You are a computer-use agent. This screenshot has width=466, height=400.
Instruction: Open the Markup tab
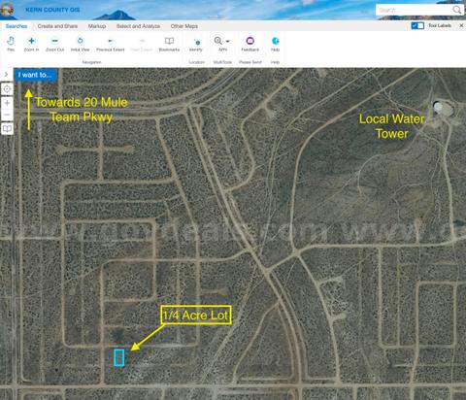[97, 26]
